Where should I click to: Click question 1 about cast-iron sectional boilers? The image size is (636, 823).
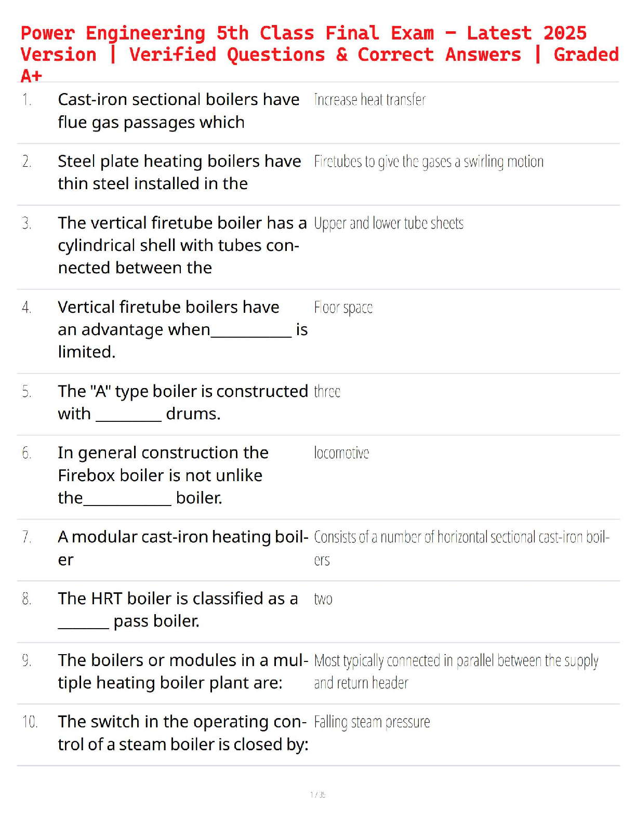click(x=178, y=111)
